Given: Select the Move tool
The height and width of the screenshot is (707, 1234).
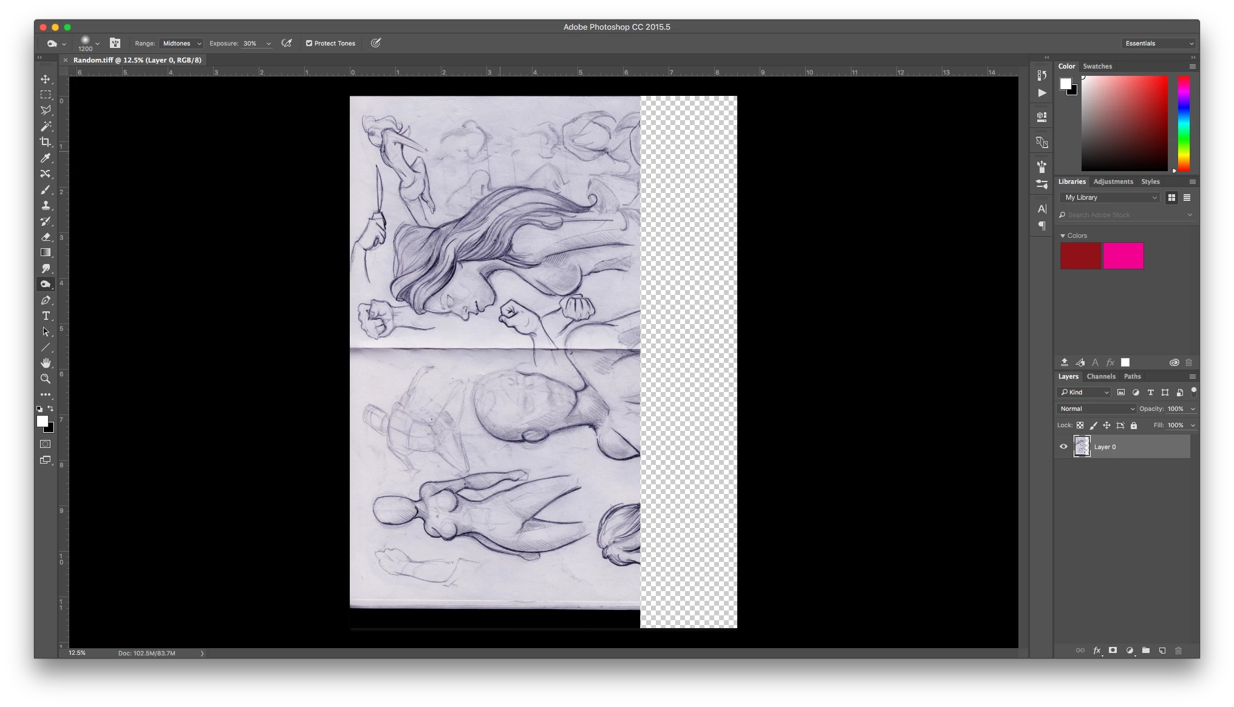Looking at the screenshot, I should click(x=46, y=79).
